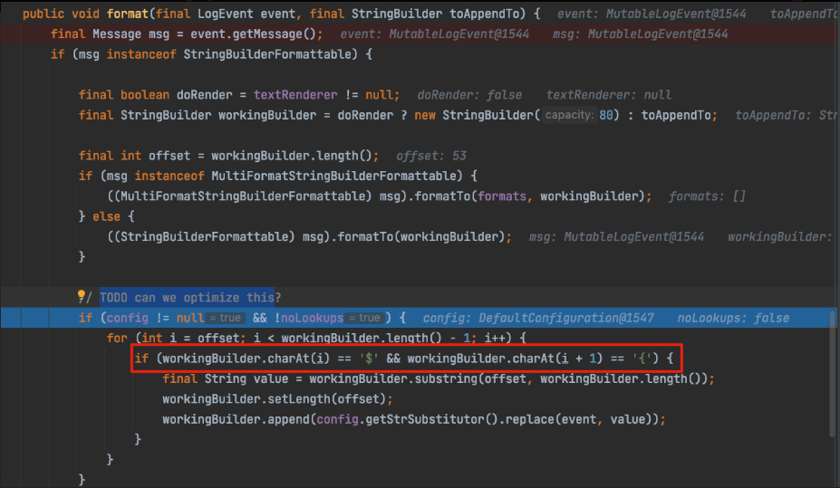The image size is (840, 488).
Task: Click 'textRenderer: null' inline debug value
Action: point(609,95)
